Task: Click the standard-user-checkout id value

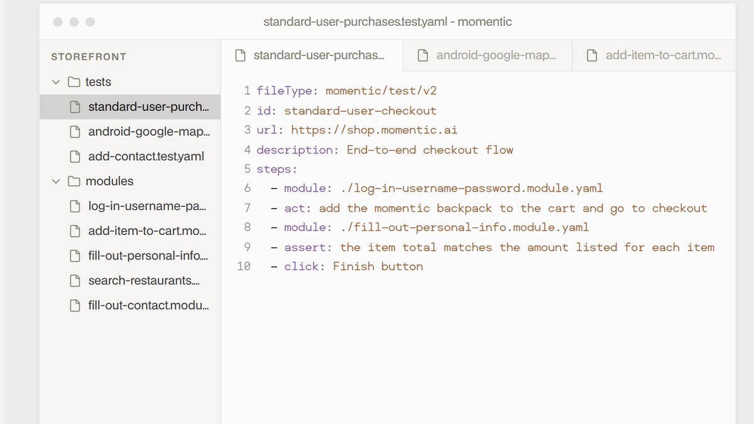Action: [x=361, y=111]
